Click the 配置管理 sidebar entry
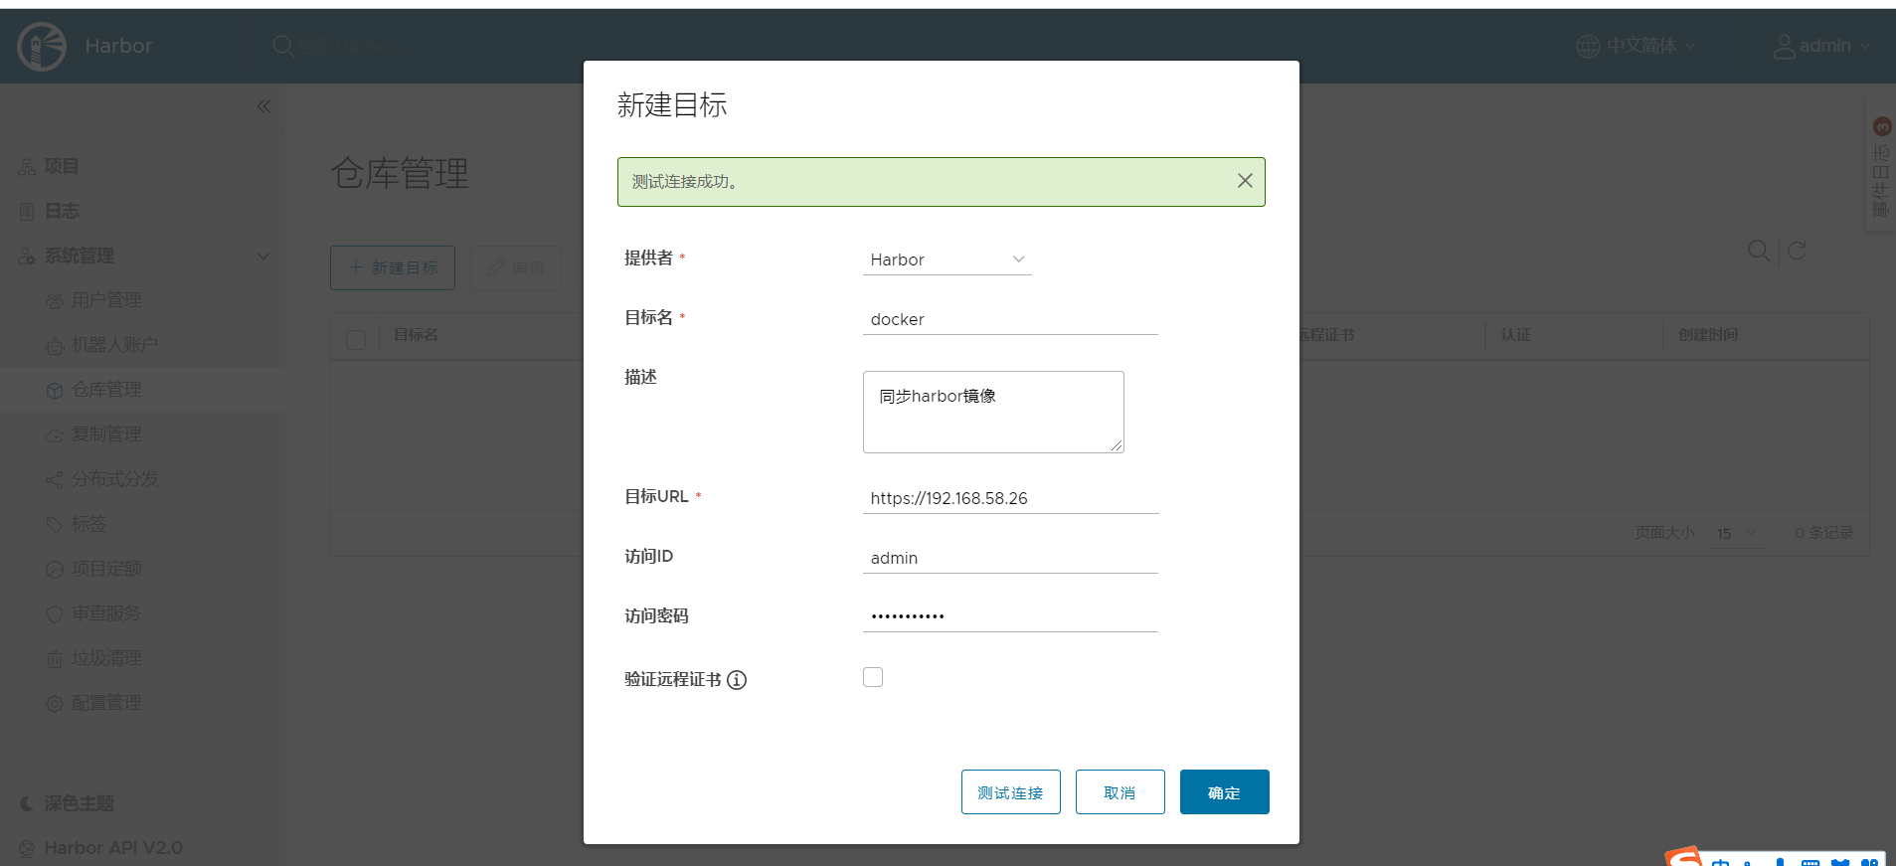1896x866 pixels. pos(106,704)
